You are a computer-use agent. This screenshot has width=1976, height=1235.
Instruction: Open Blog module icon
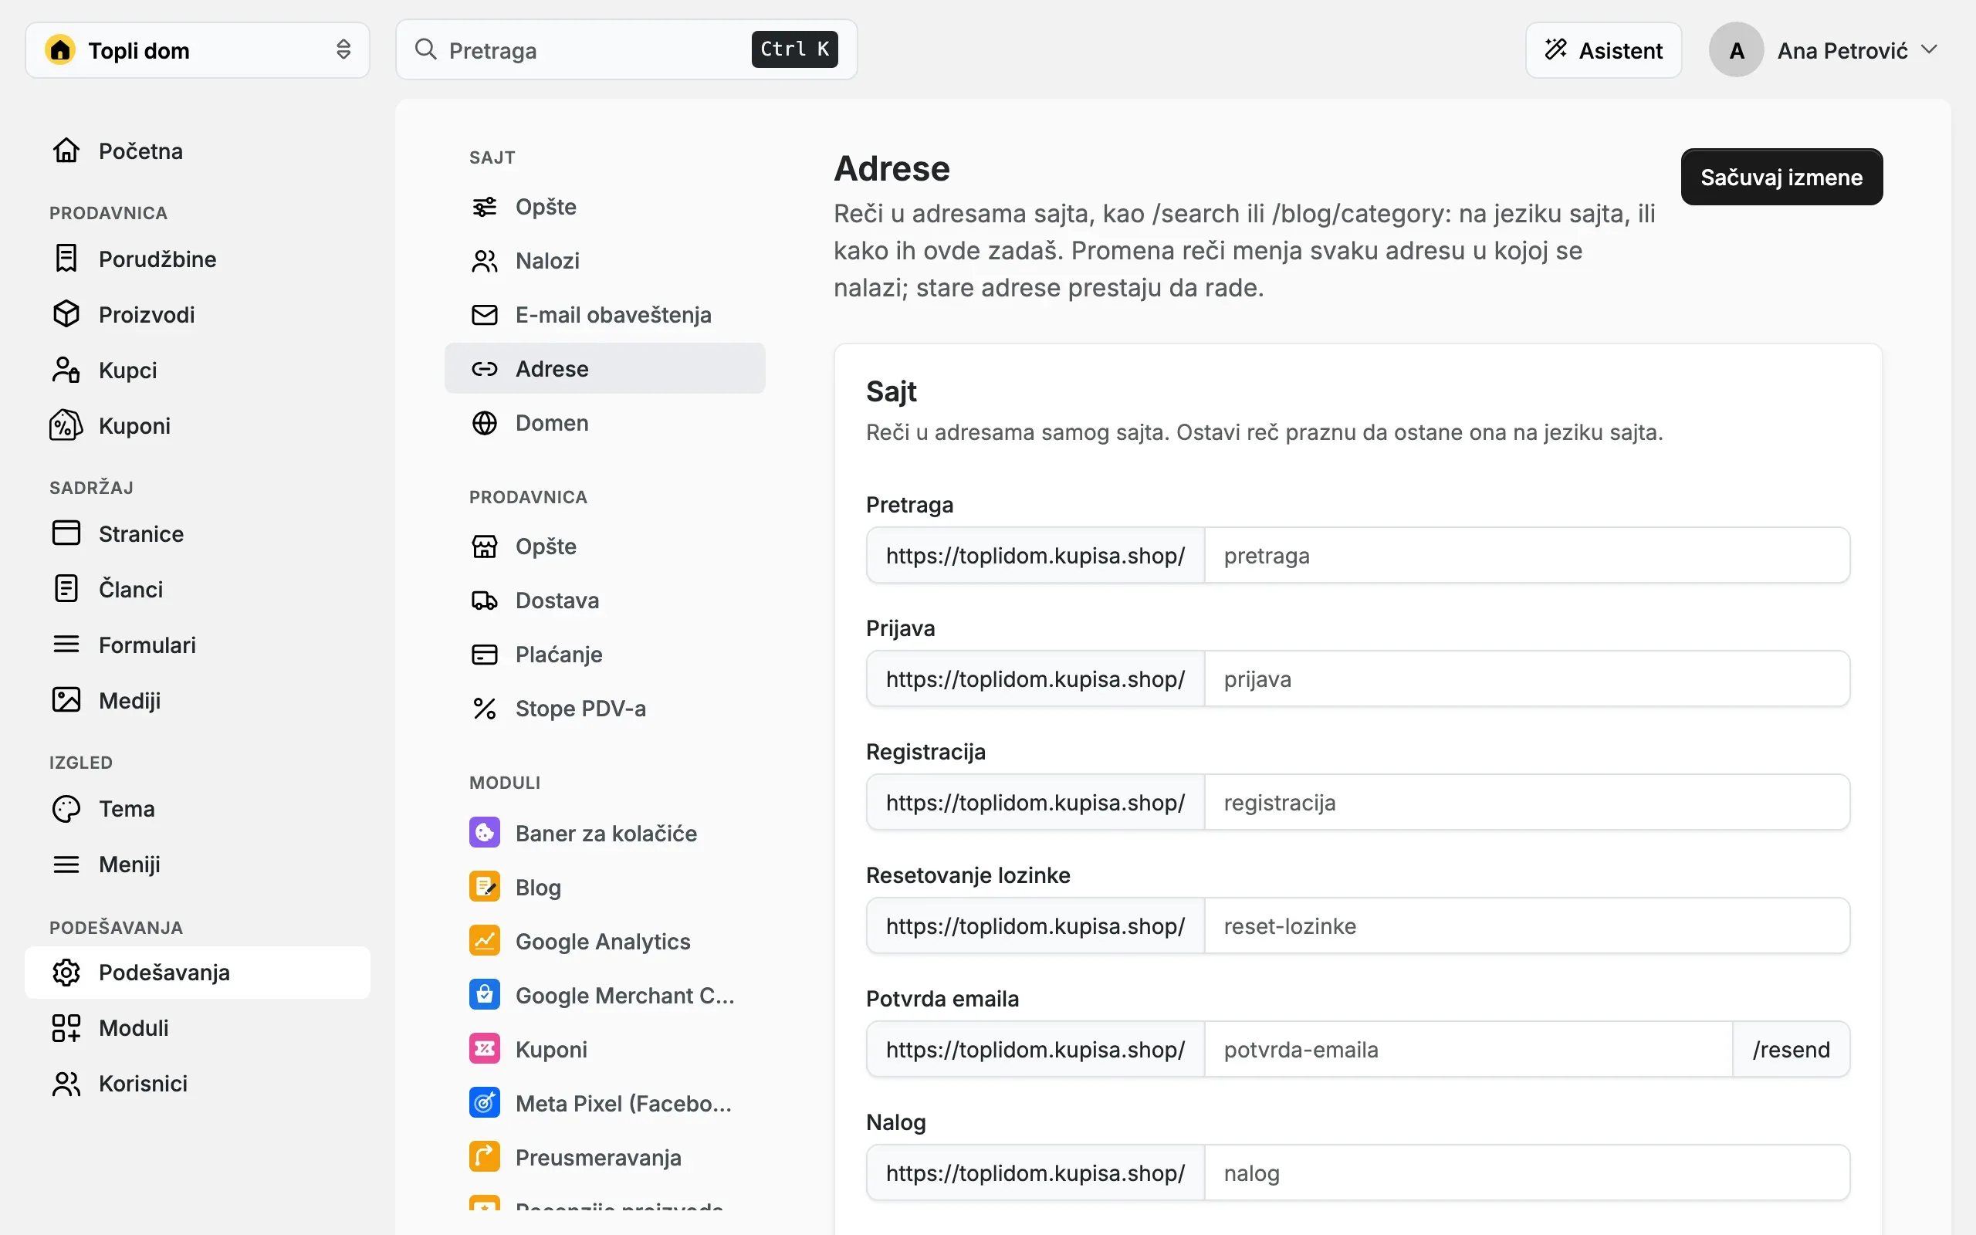click(x=484, y=886)
